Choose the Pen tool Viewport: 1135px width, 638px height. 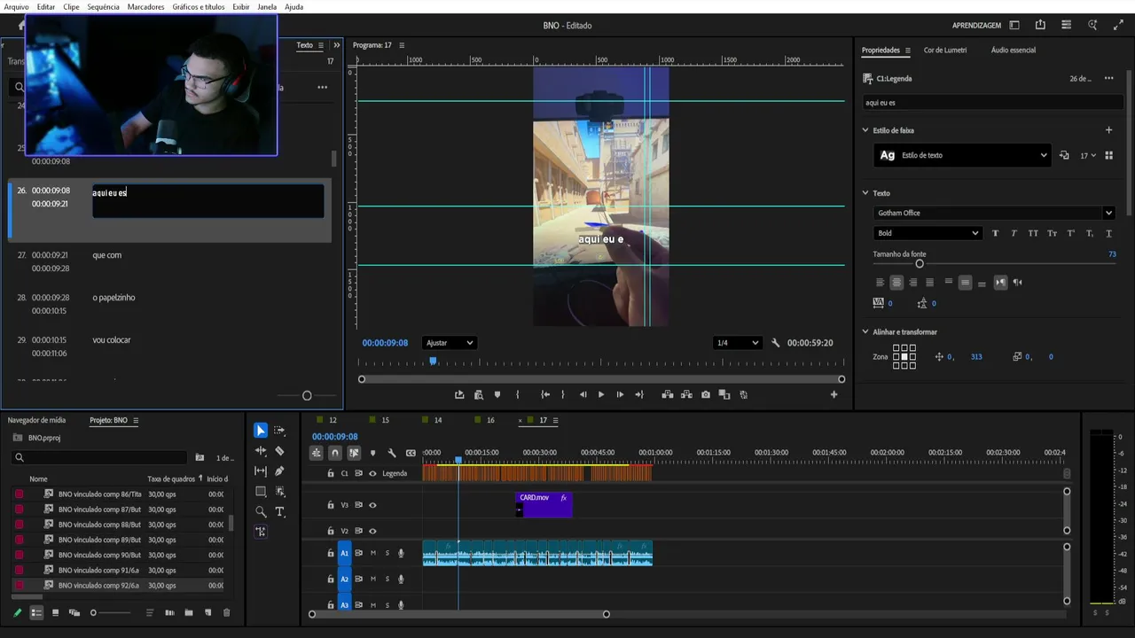pyautogui.click(x=279, y=471)
